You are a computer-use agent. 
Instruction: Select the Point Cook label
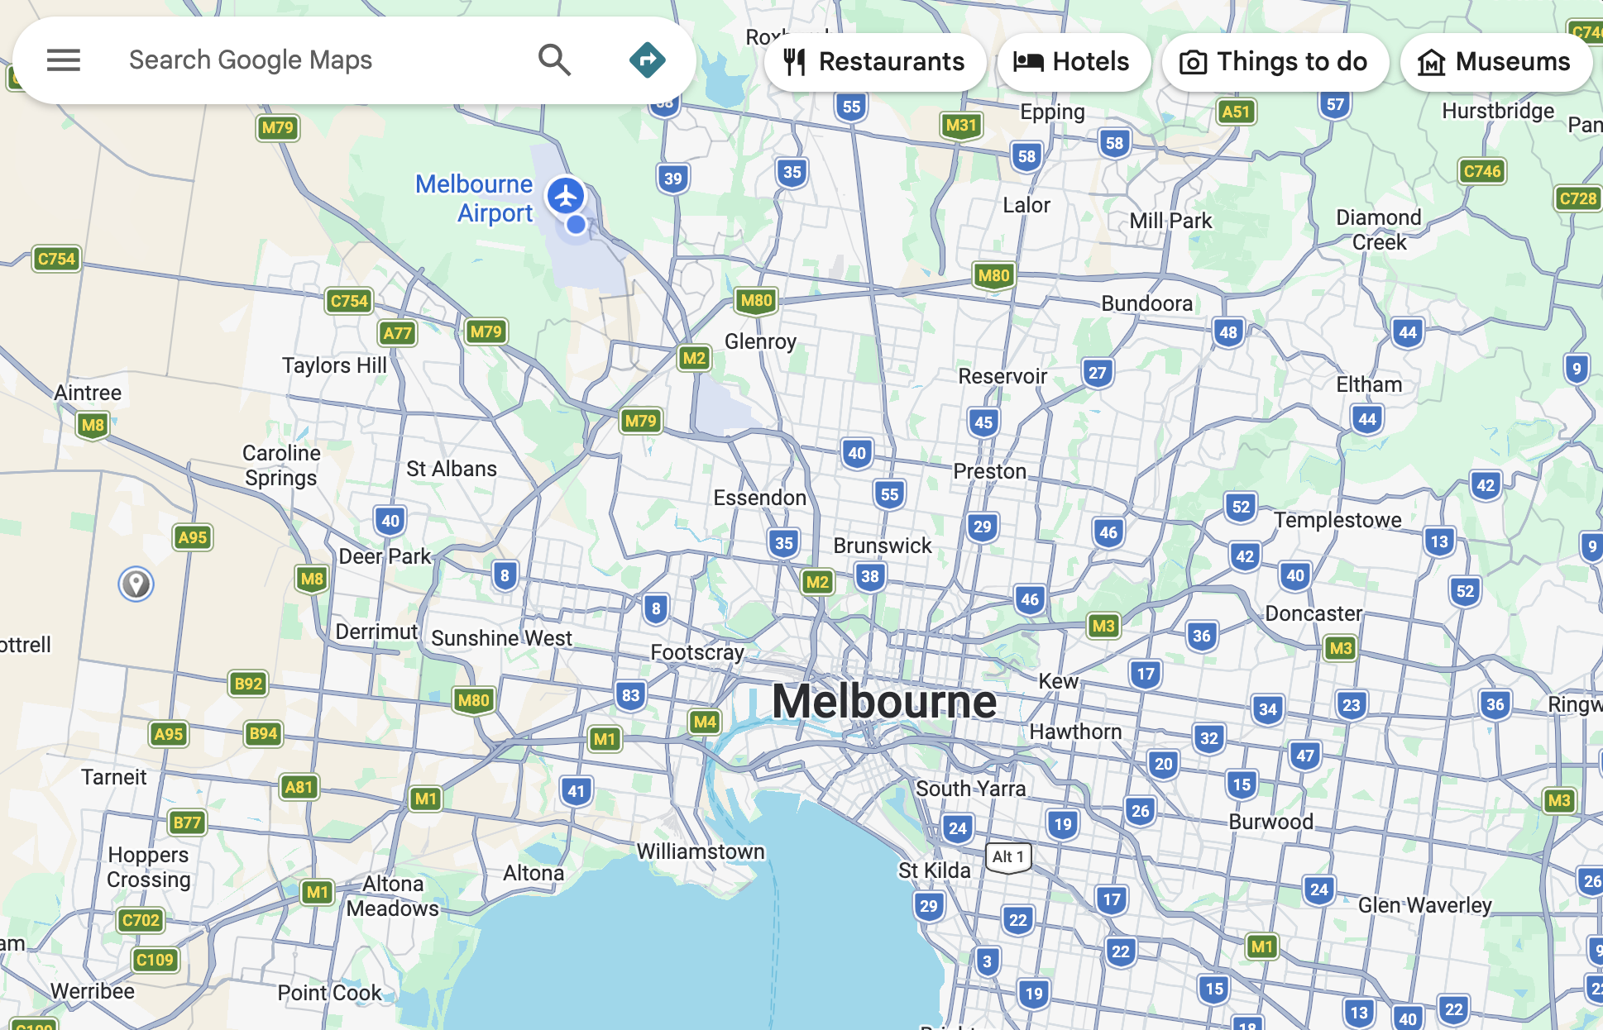[329, 993]
